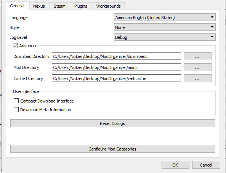Screen dimensions: 226x173
Task: Switch to the Nexus tab
Action: click(39, 6)
